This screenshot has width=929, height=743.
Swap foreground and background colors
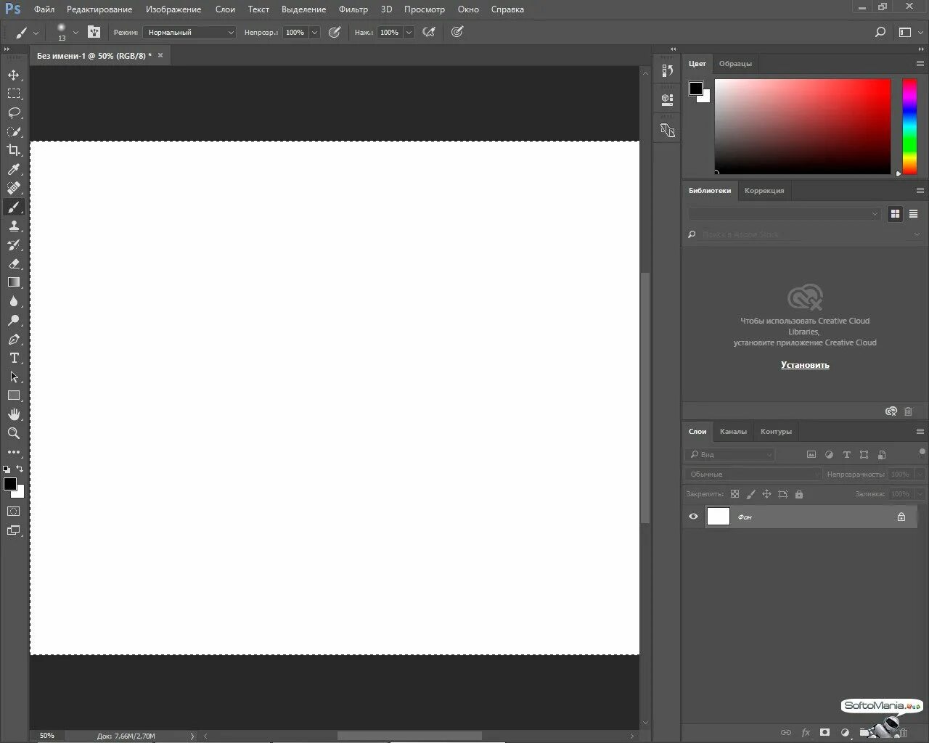point(20,469)
